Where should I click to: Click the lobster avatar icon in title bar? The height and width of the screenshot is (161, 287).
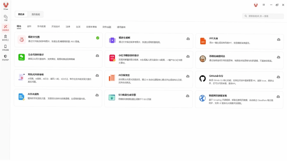pos(256,5)
